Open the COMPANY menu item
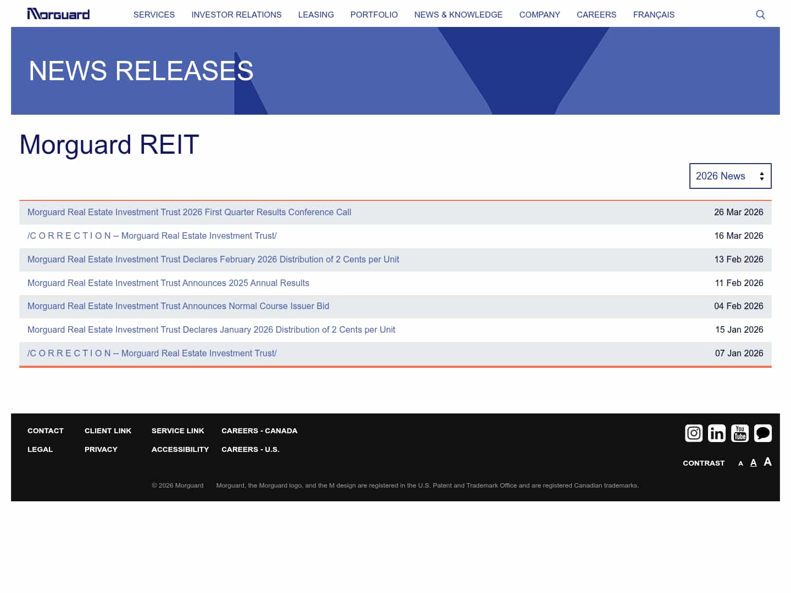 coord(539,15)
